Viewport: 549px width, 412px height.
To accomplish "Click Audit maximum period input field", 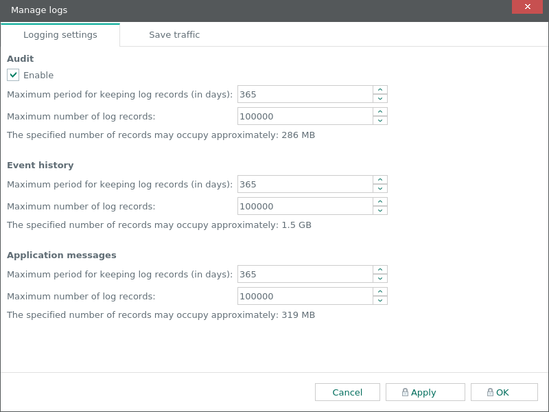I will pos(305,95).
